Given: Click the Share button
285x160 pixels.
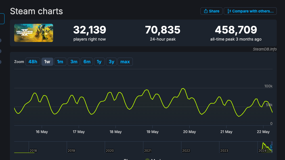Looking at the screenshot, I should point(211,11).
